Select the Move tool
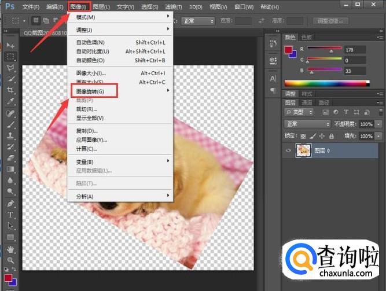Screen dimensions: 386x291 10,45
